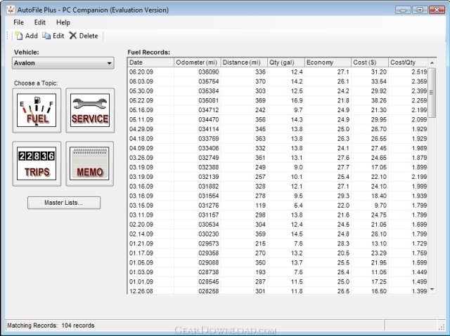The width and height of the screenshot is (450, 336).
Task: Sort by Cost/Qty column header
Action: click(408, 62)
